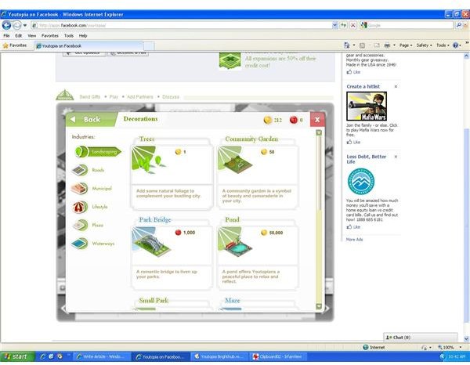
Task: Open the Discuss link
Action: tap(171, 97)
